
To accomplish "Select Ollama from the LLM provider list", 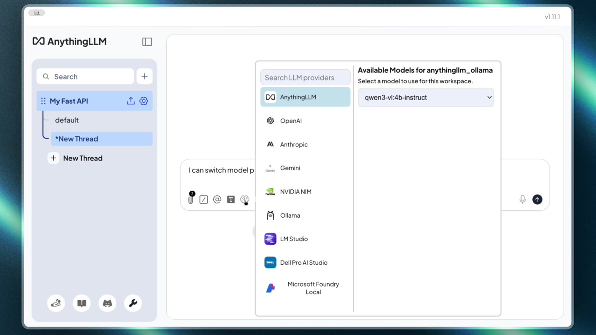I will 305,215.
